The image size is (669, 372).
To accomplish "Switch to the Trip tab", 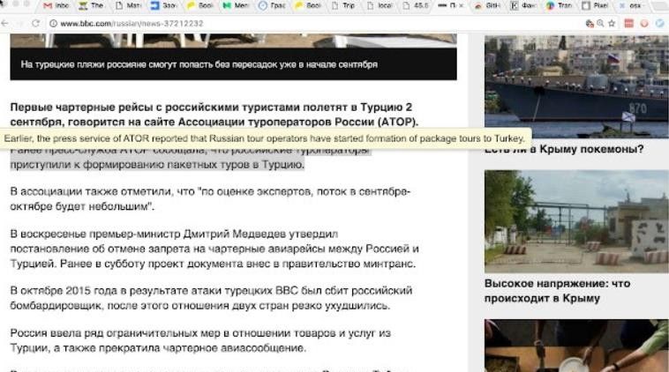I will (343, 5).
